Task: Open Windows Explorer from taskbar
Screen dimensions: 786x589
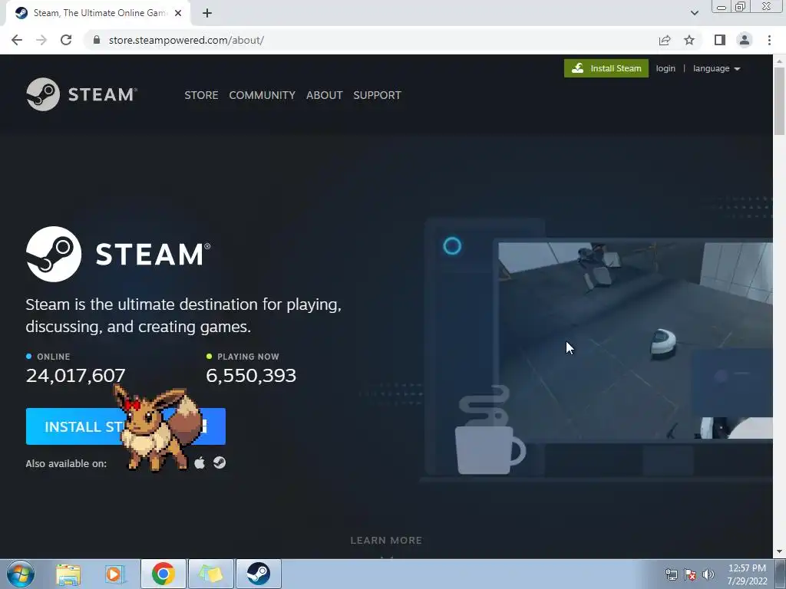Action: pos(68,574)
